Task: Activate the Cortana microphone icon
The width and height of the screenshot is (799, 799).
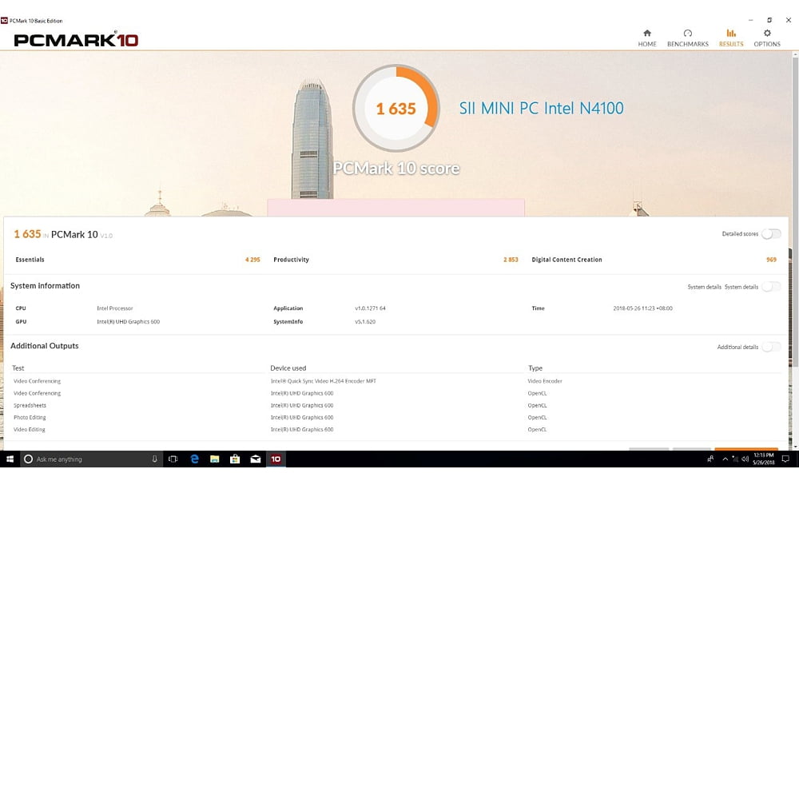Action: point(154,459)
